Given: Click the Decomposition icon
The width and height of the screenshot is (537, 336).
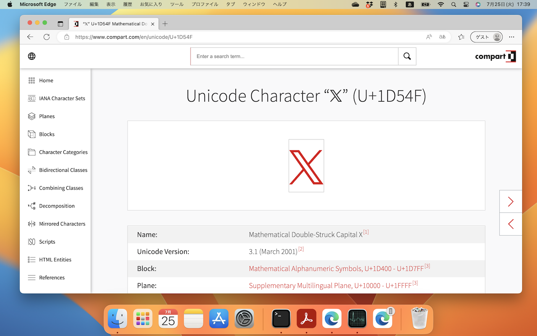Looking at the screenshot, I should (31, 206).
